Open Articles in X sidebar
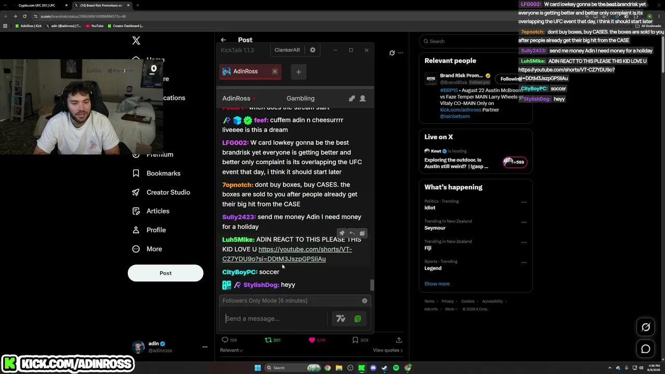 151,211
